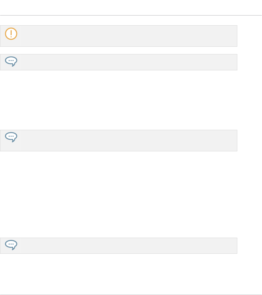This screenshot has height=295, width=262.
Task: Click the right margin beside the warning box
Action: (x=250, y=36)
